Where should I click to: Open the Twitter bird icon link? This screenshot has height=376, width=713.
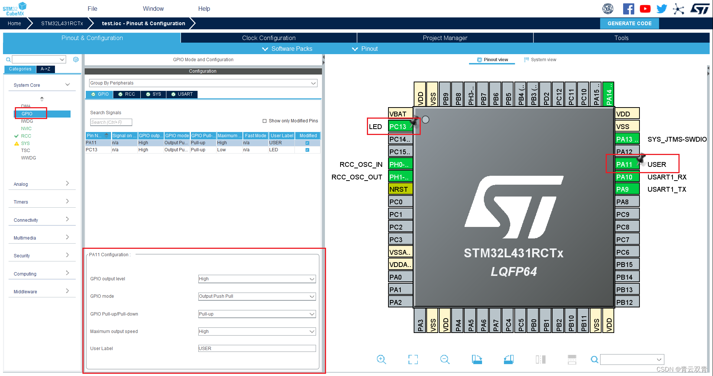[x=662, y=9]
